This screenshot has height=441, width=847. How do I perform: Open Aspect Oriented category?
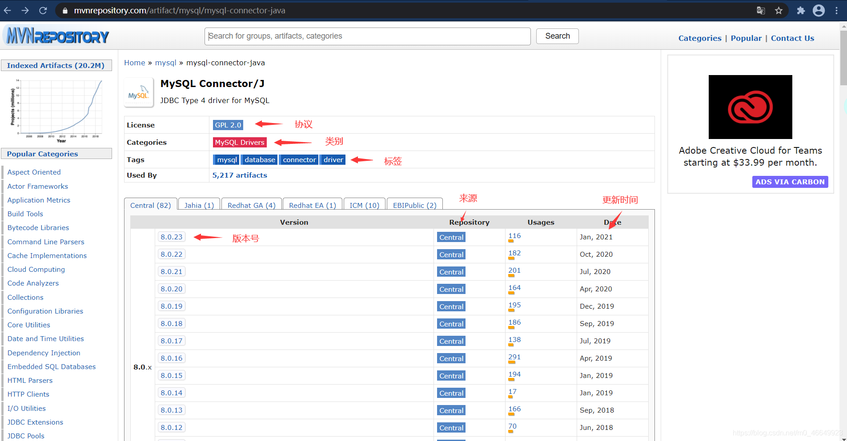point(34,172)
